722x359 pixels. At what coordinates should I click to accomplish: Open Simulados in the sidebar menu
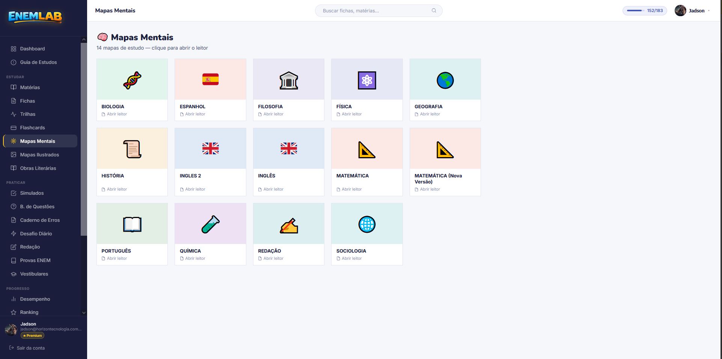pyautogui.click(x=40, y=193)
